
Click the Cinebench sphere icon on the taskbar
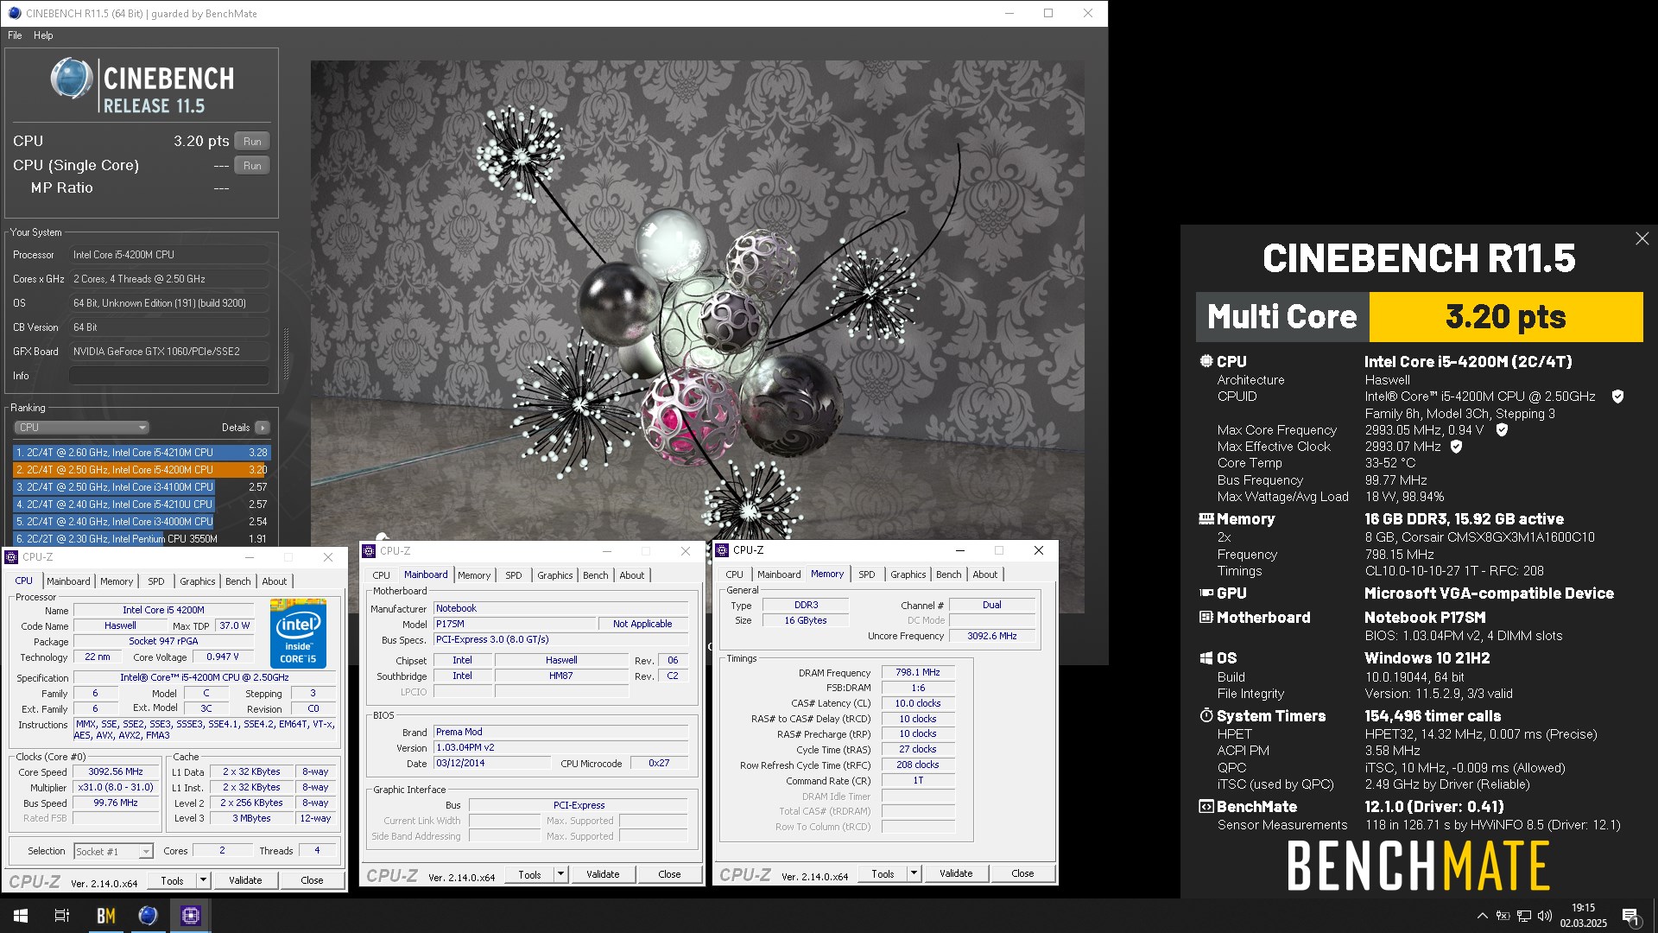pyautogui.click(x=149, y=916)
